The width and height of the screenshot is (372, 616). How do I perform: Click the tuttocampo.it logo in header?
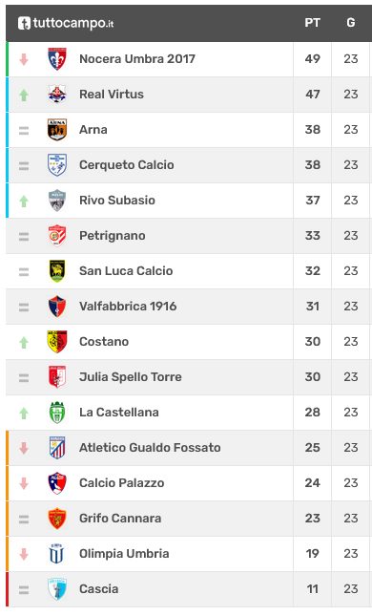(66, 23)
